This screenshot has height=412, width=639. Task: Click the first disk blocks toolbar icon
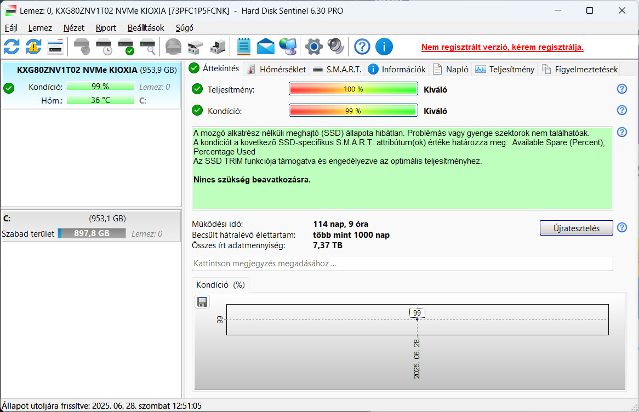click(195, 47)
